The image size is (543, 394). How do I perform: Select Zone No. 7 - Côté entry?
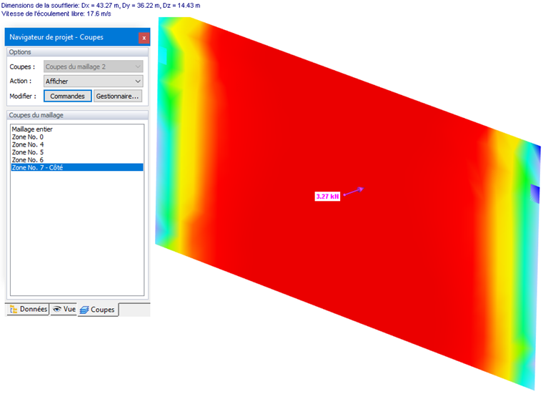point(77,167)
